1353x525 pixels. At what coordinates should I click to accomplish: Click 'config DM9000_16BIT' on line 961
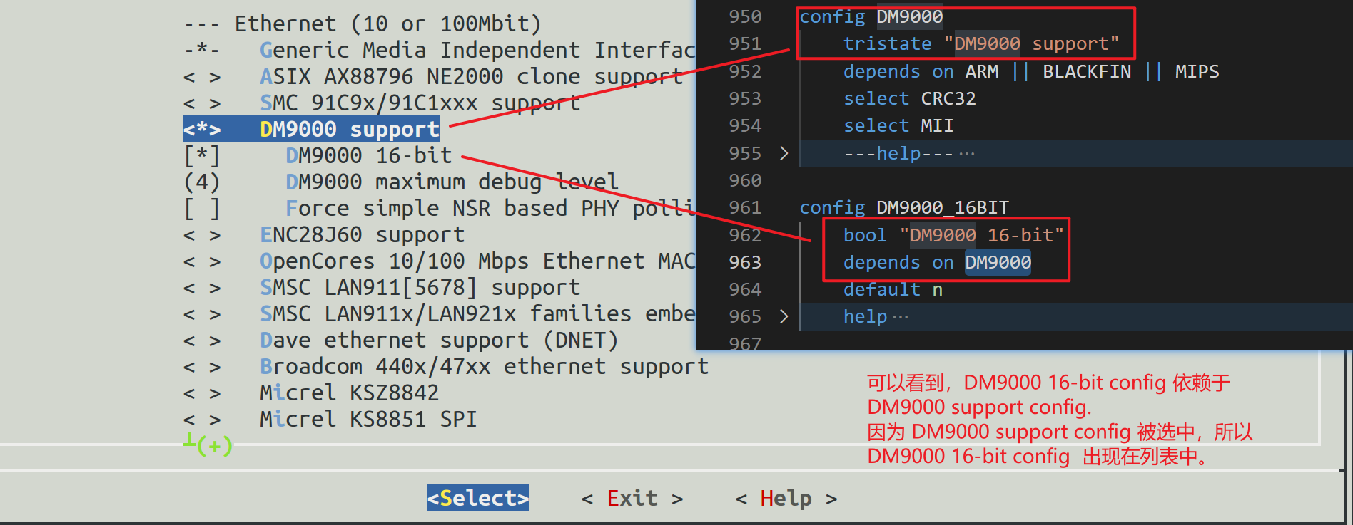click(904, 208)
